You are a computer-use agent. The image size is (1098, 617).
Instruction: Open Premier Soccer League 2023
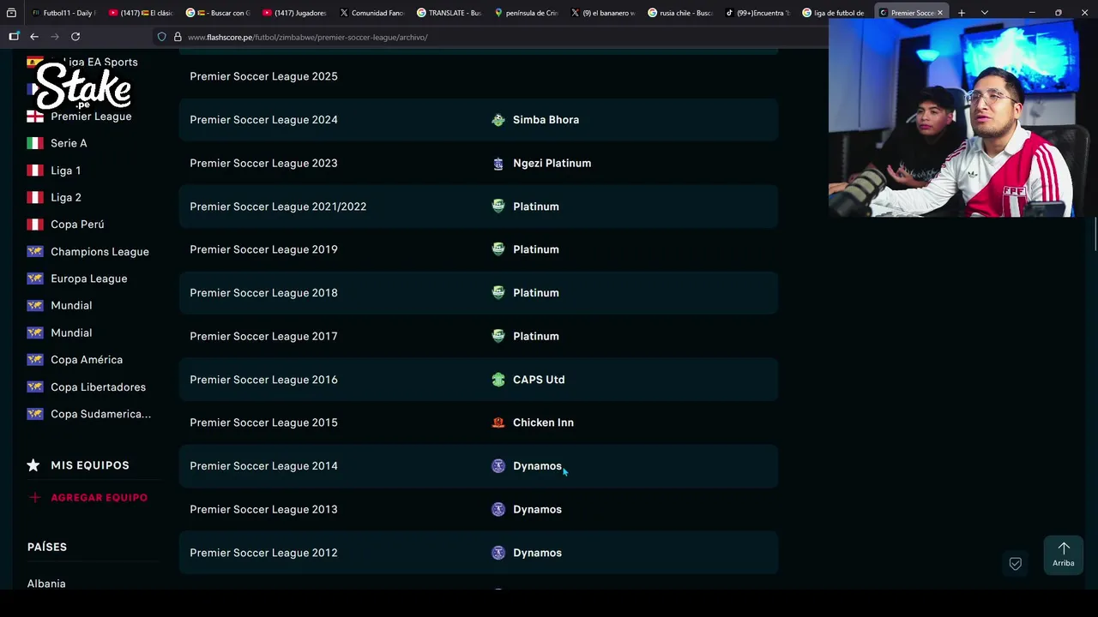coord(263,164)
